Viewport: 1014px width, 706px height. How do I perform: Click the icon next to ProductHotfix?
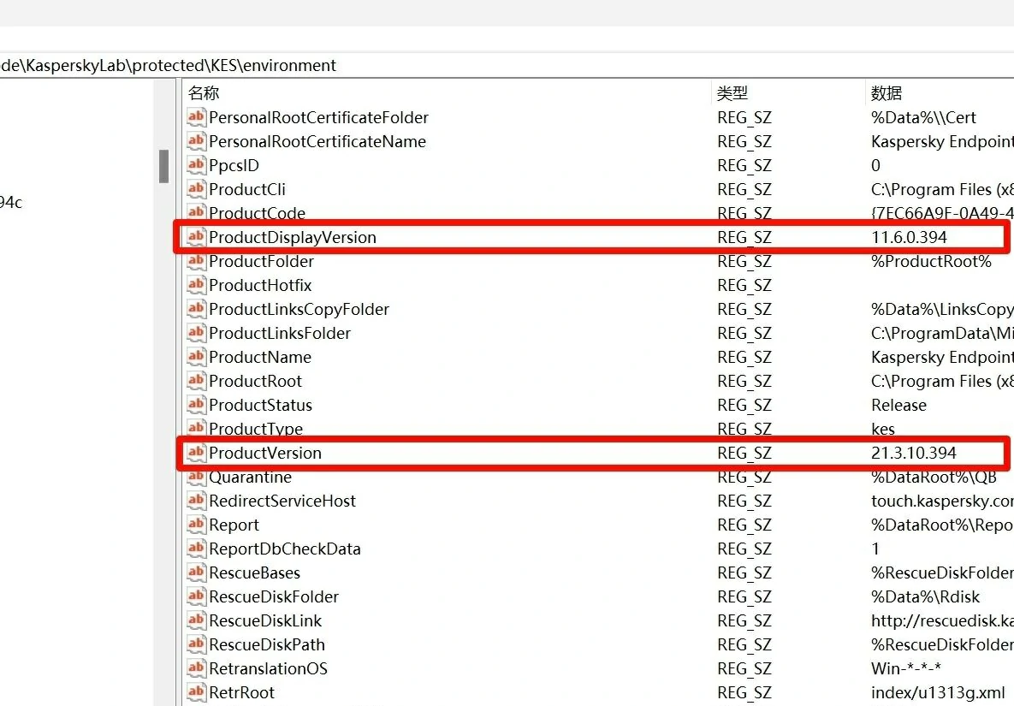(196, 285)
